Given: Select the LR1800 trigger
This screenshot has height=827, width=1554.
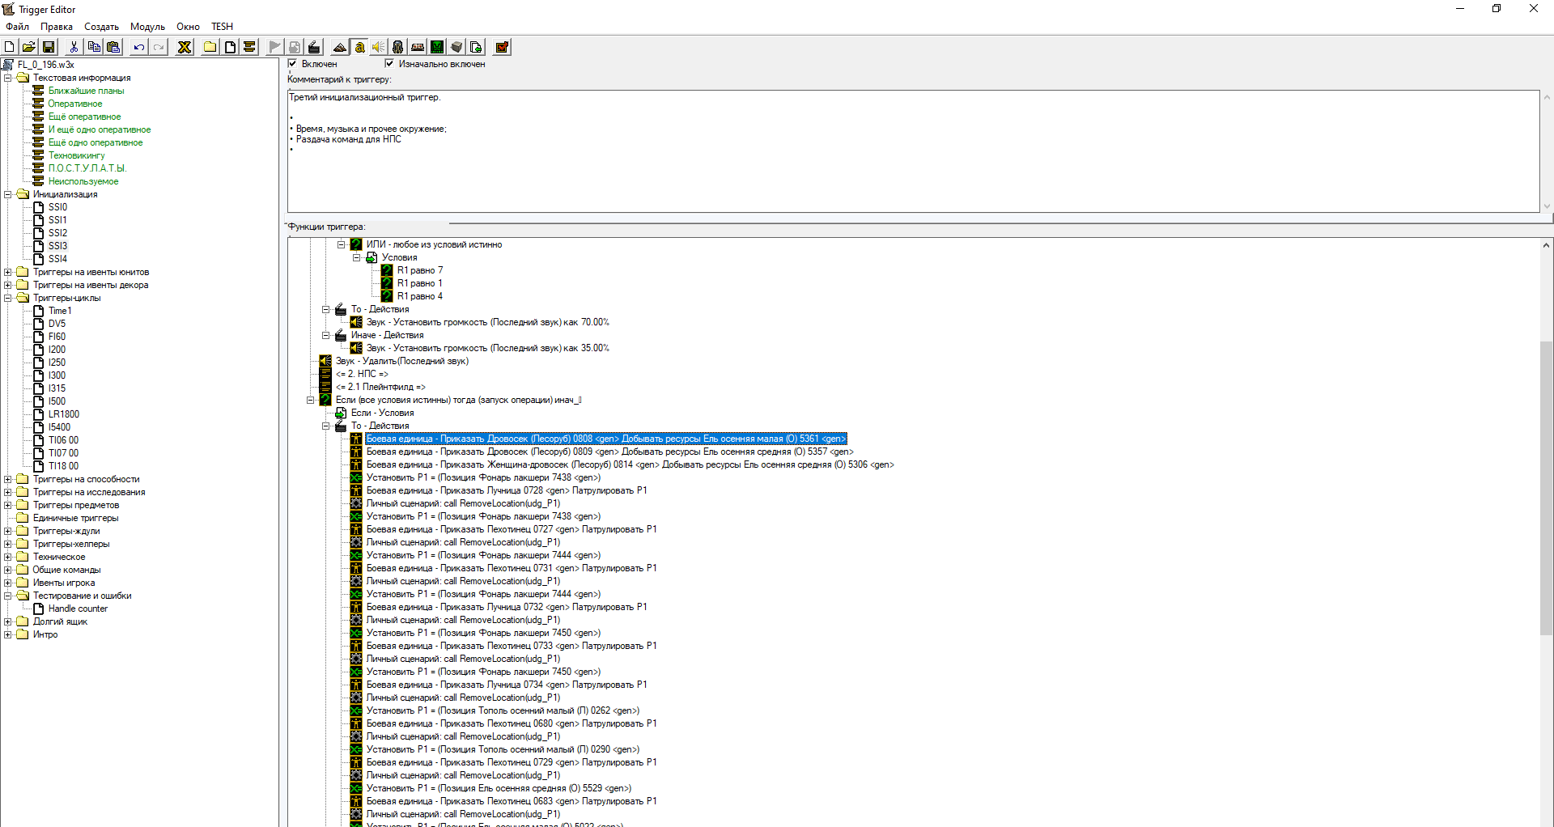Looking at the screenshot, I should tap(63, 414).
